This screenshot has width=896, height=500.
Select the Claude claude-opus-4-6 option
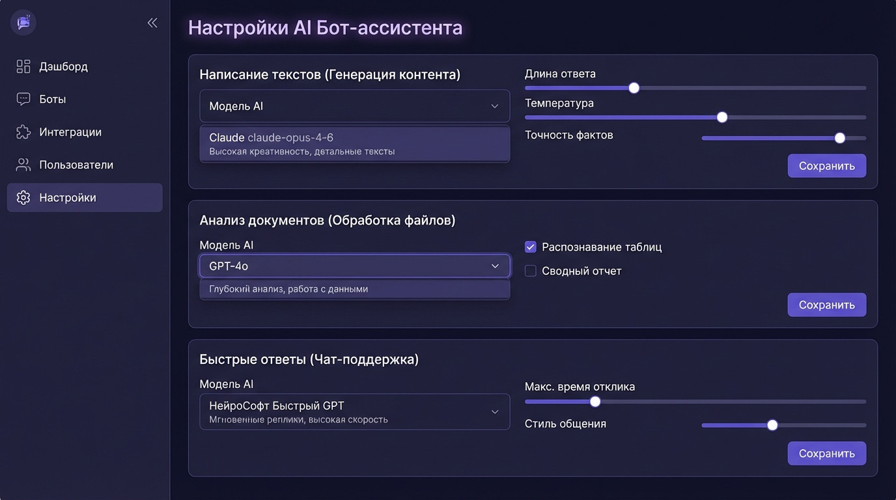tap(354, 144)
